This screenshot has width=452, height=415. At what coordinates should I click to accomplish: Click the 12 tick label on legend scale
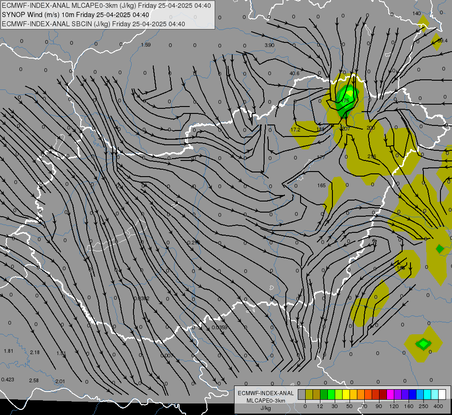point(319,406)
